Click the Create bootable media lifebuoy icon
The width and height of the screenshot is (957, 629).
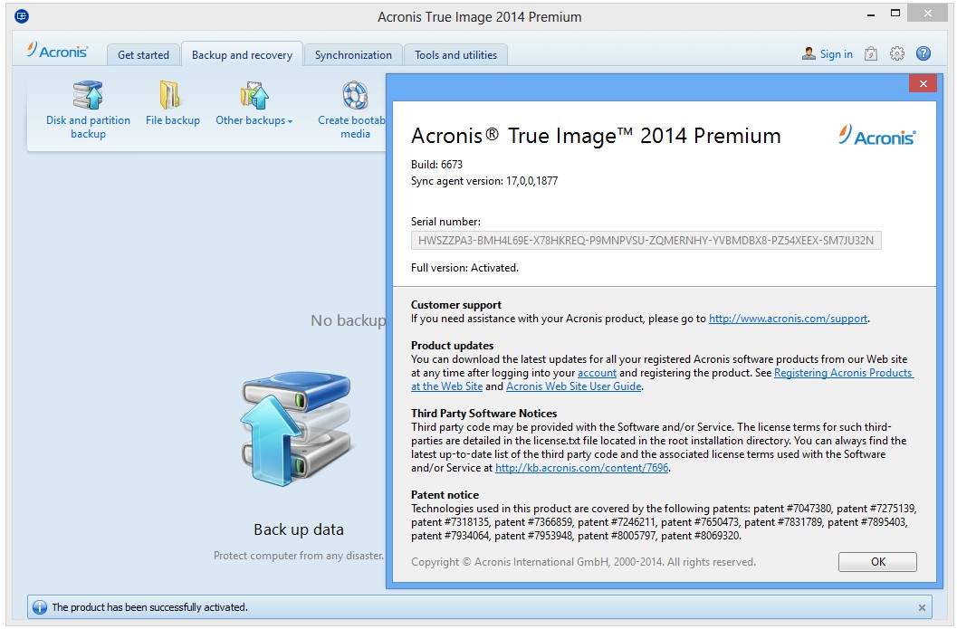click(355, 95)
